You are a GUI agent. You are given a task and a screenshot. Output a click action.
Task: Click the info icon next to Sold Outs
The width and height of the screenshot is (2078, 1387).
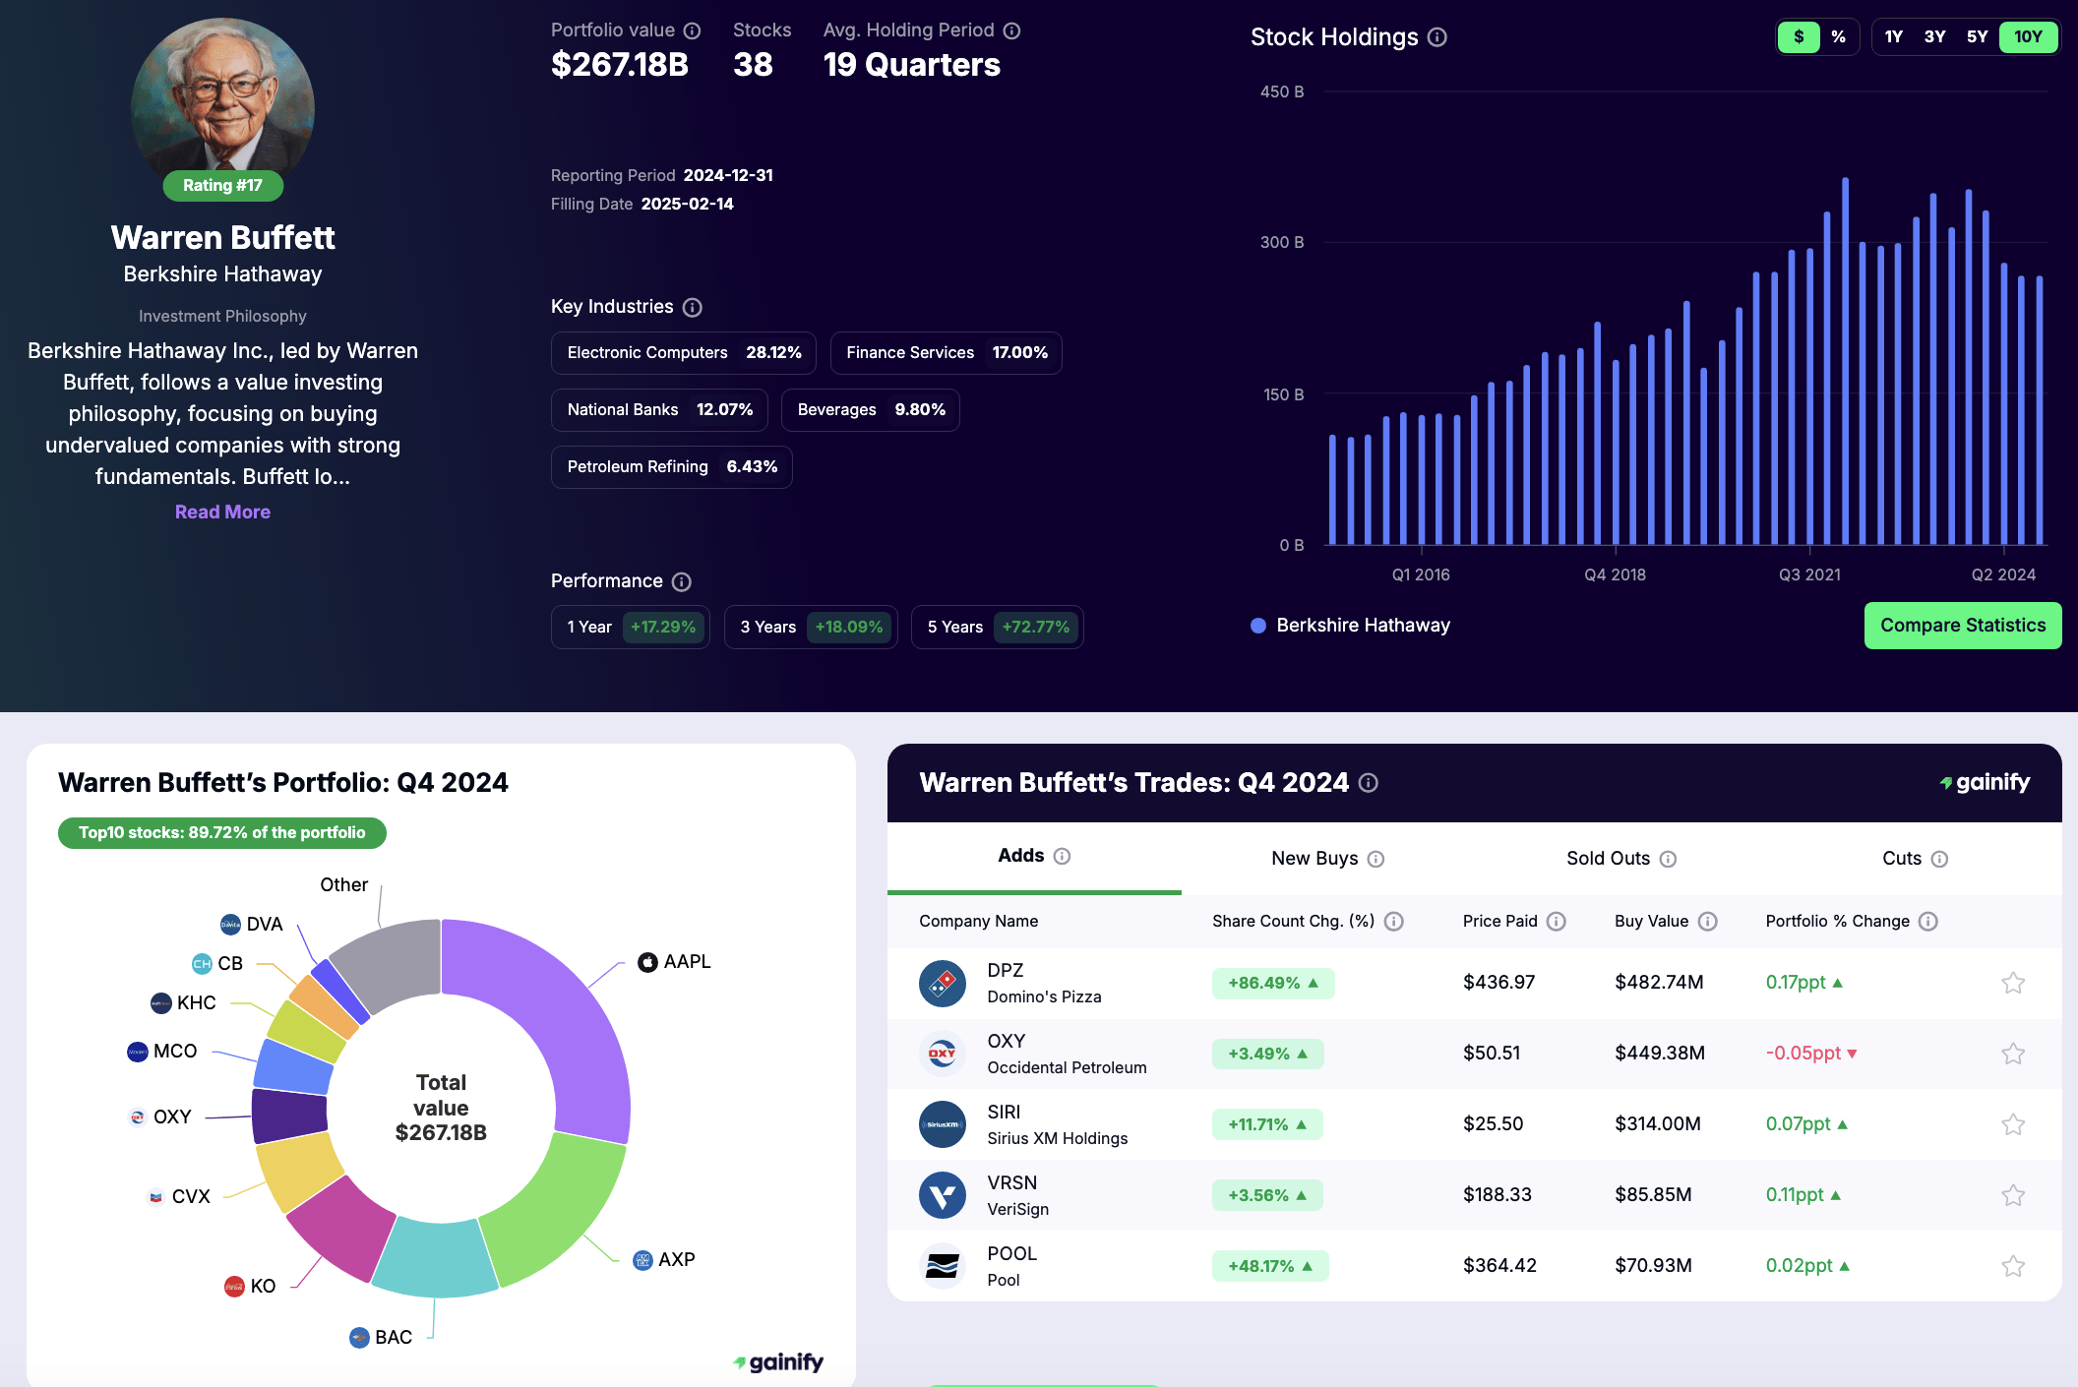(x=1668, y=859)
